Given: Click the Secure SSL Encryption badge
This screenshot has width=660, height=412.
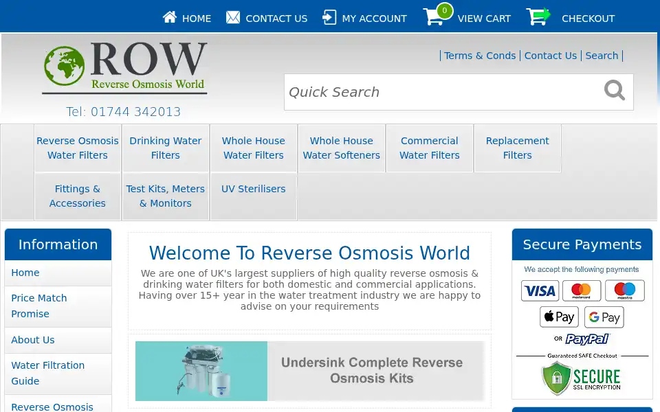Looking at the screenshot, I should 581,378.
